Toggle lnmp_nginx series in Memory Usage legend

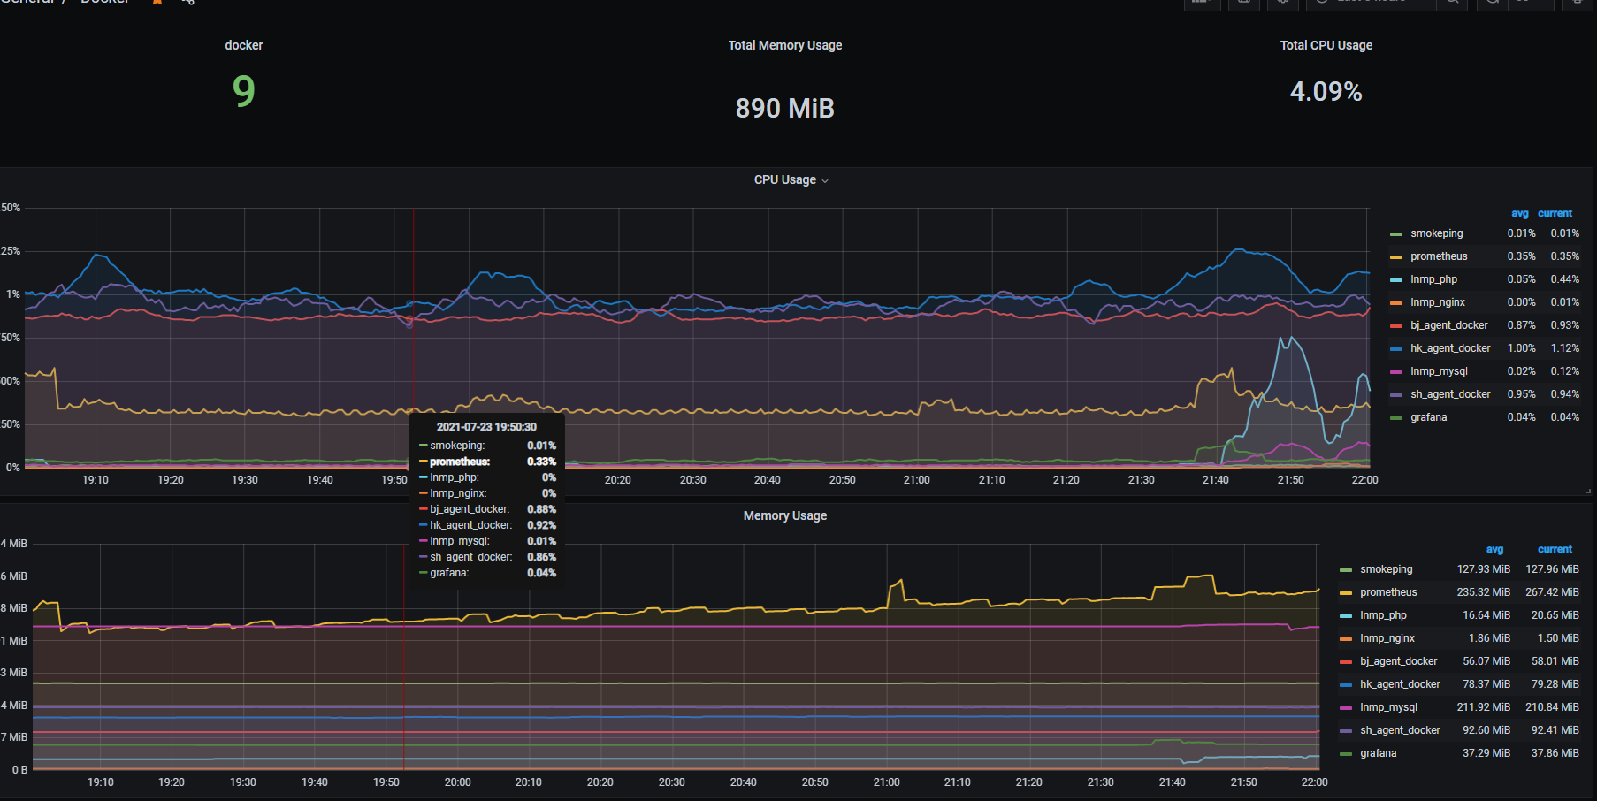tap(1387, 638)
